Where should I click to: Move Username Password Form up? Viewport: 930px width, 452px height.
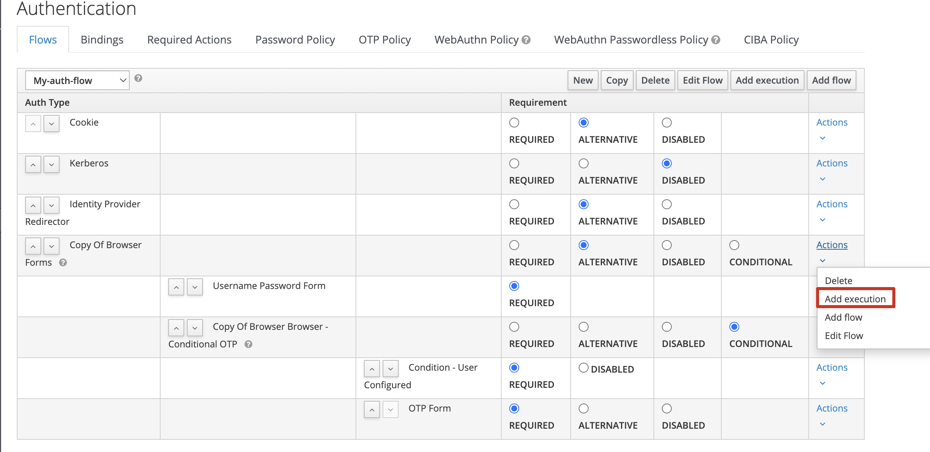point(176,287)
